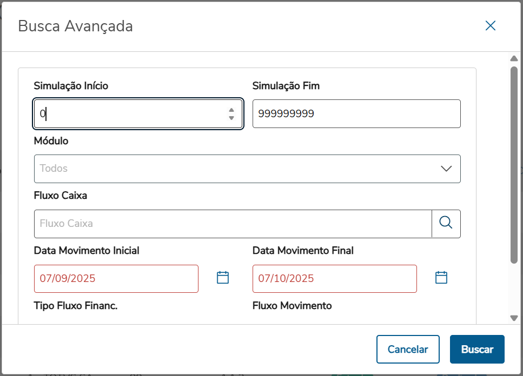Image resolution: width=523 pixels, height=376 pixels.
Task: Decrement Simulação Início with down arrow
Action: (231, 118)
